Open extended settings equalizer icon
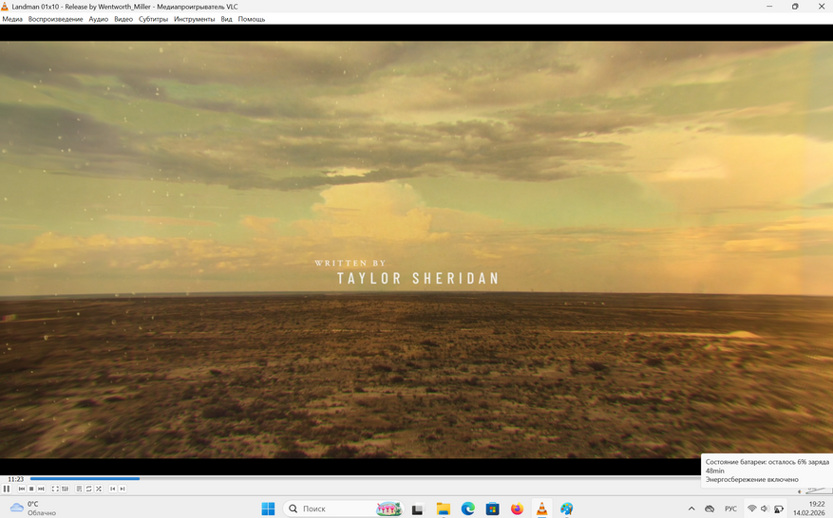The width and height of the screenshot is (833, 518). [x=65, y=489]
